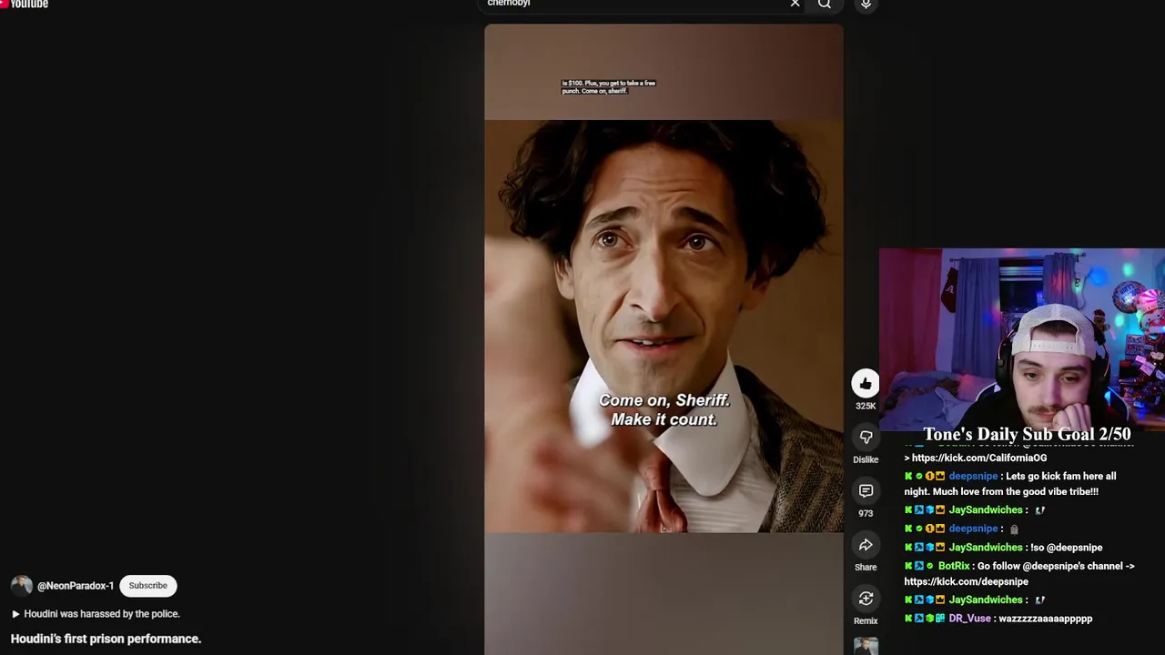Click the 325K like count
This screenshot has height=655, width=1165.
click(x=866, y=407)
